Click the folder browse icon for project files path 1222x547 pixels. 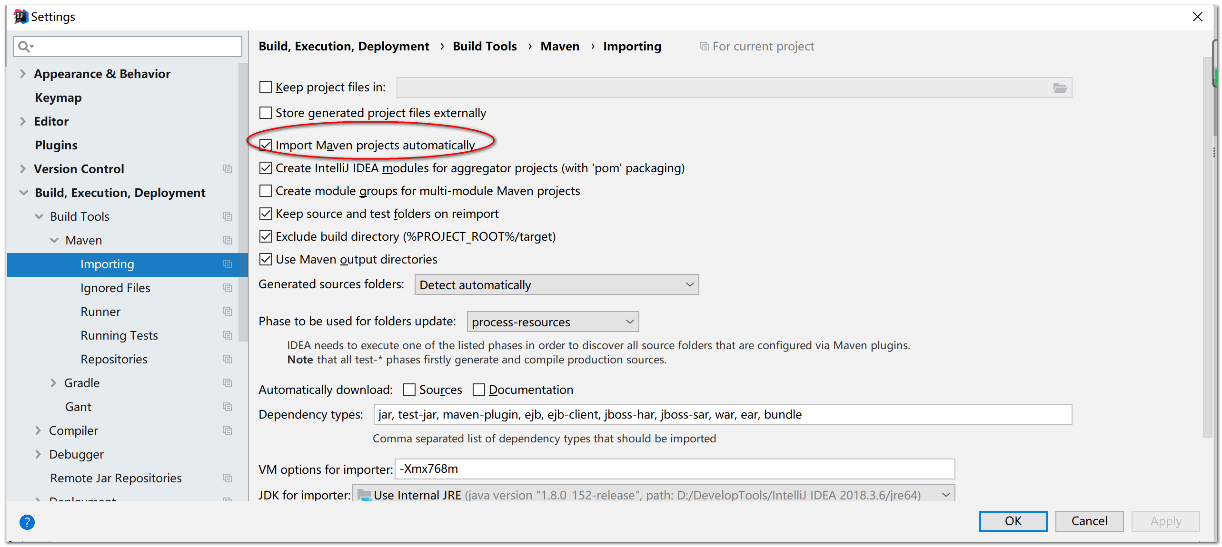point(1060,88)
